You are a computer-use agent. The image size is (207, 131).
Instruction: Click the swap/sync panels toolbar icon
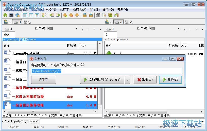[44, 15]
